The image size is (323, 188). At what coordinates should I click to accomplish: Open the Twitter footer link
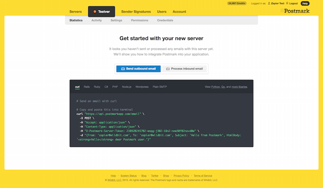pos(155,176)
